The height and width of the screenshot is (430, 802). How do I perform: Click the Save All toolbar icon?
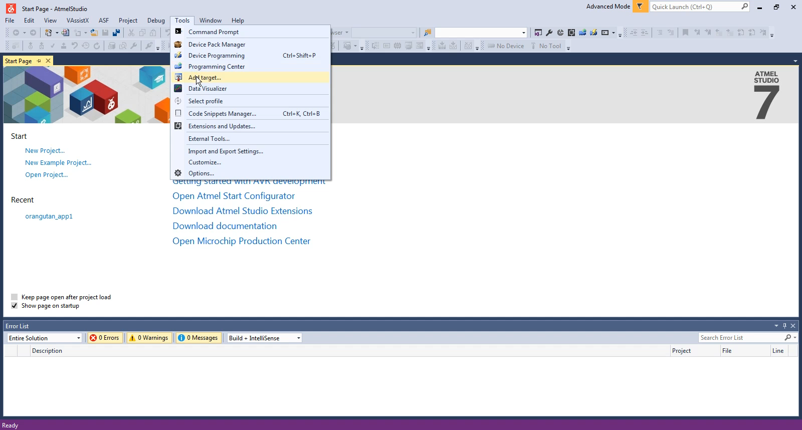[x=116, y=33]
